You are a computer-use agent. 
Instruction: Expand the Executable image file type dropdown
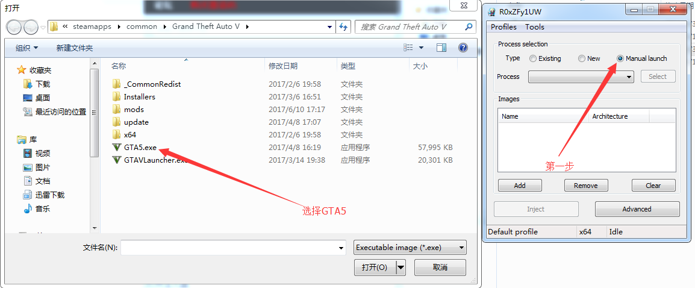click(410, 248)
